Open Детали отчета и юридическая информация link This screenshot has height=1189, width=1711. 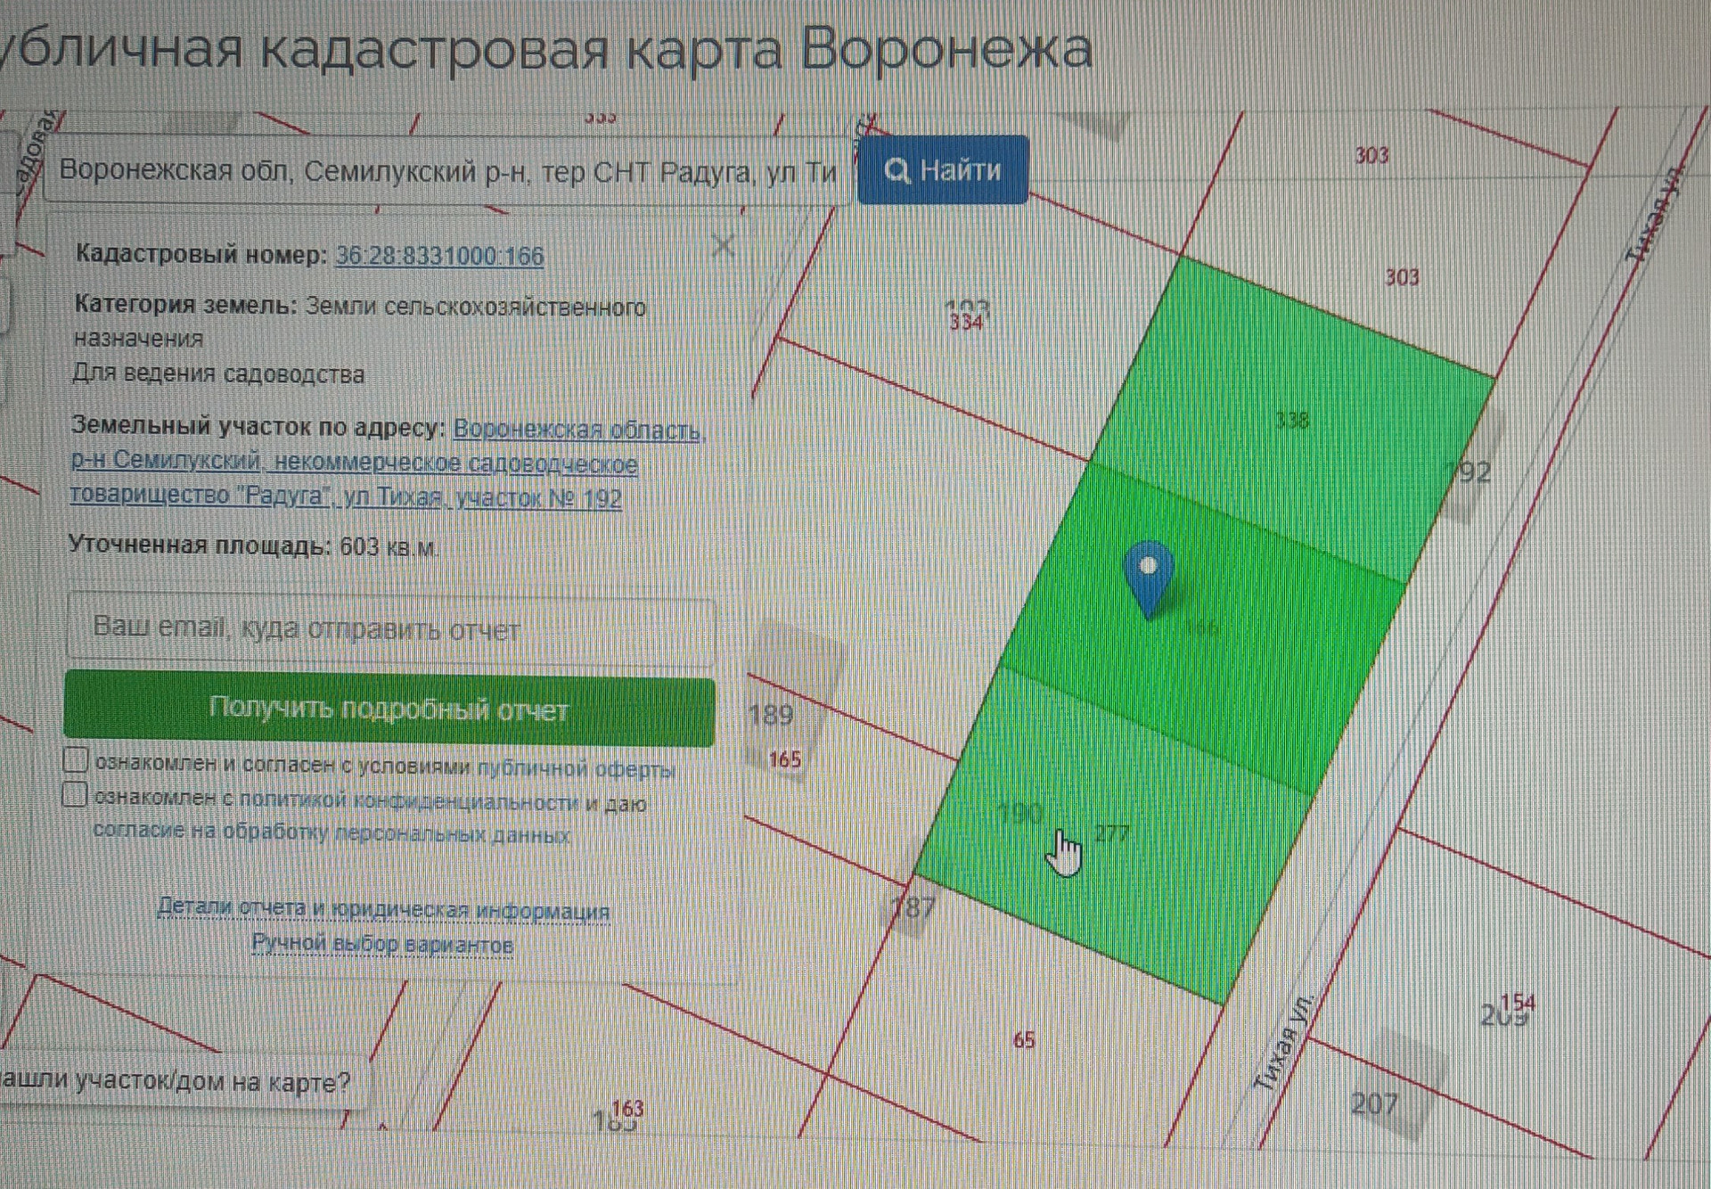click(383, 909)
